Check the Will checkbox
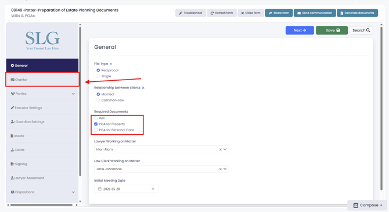The image size is (389, 212). [x=96, y=118]
